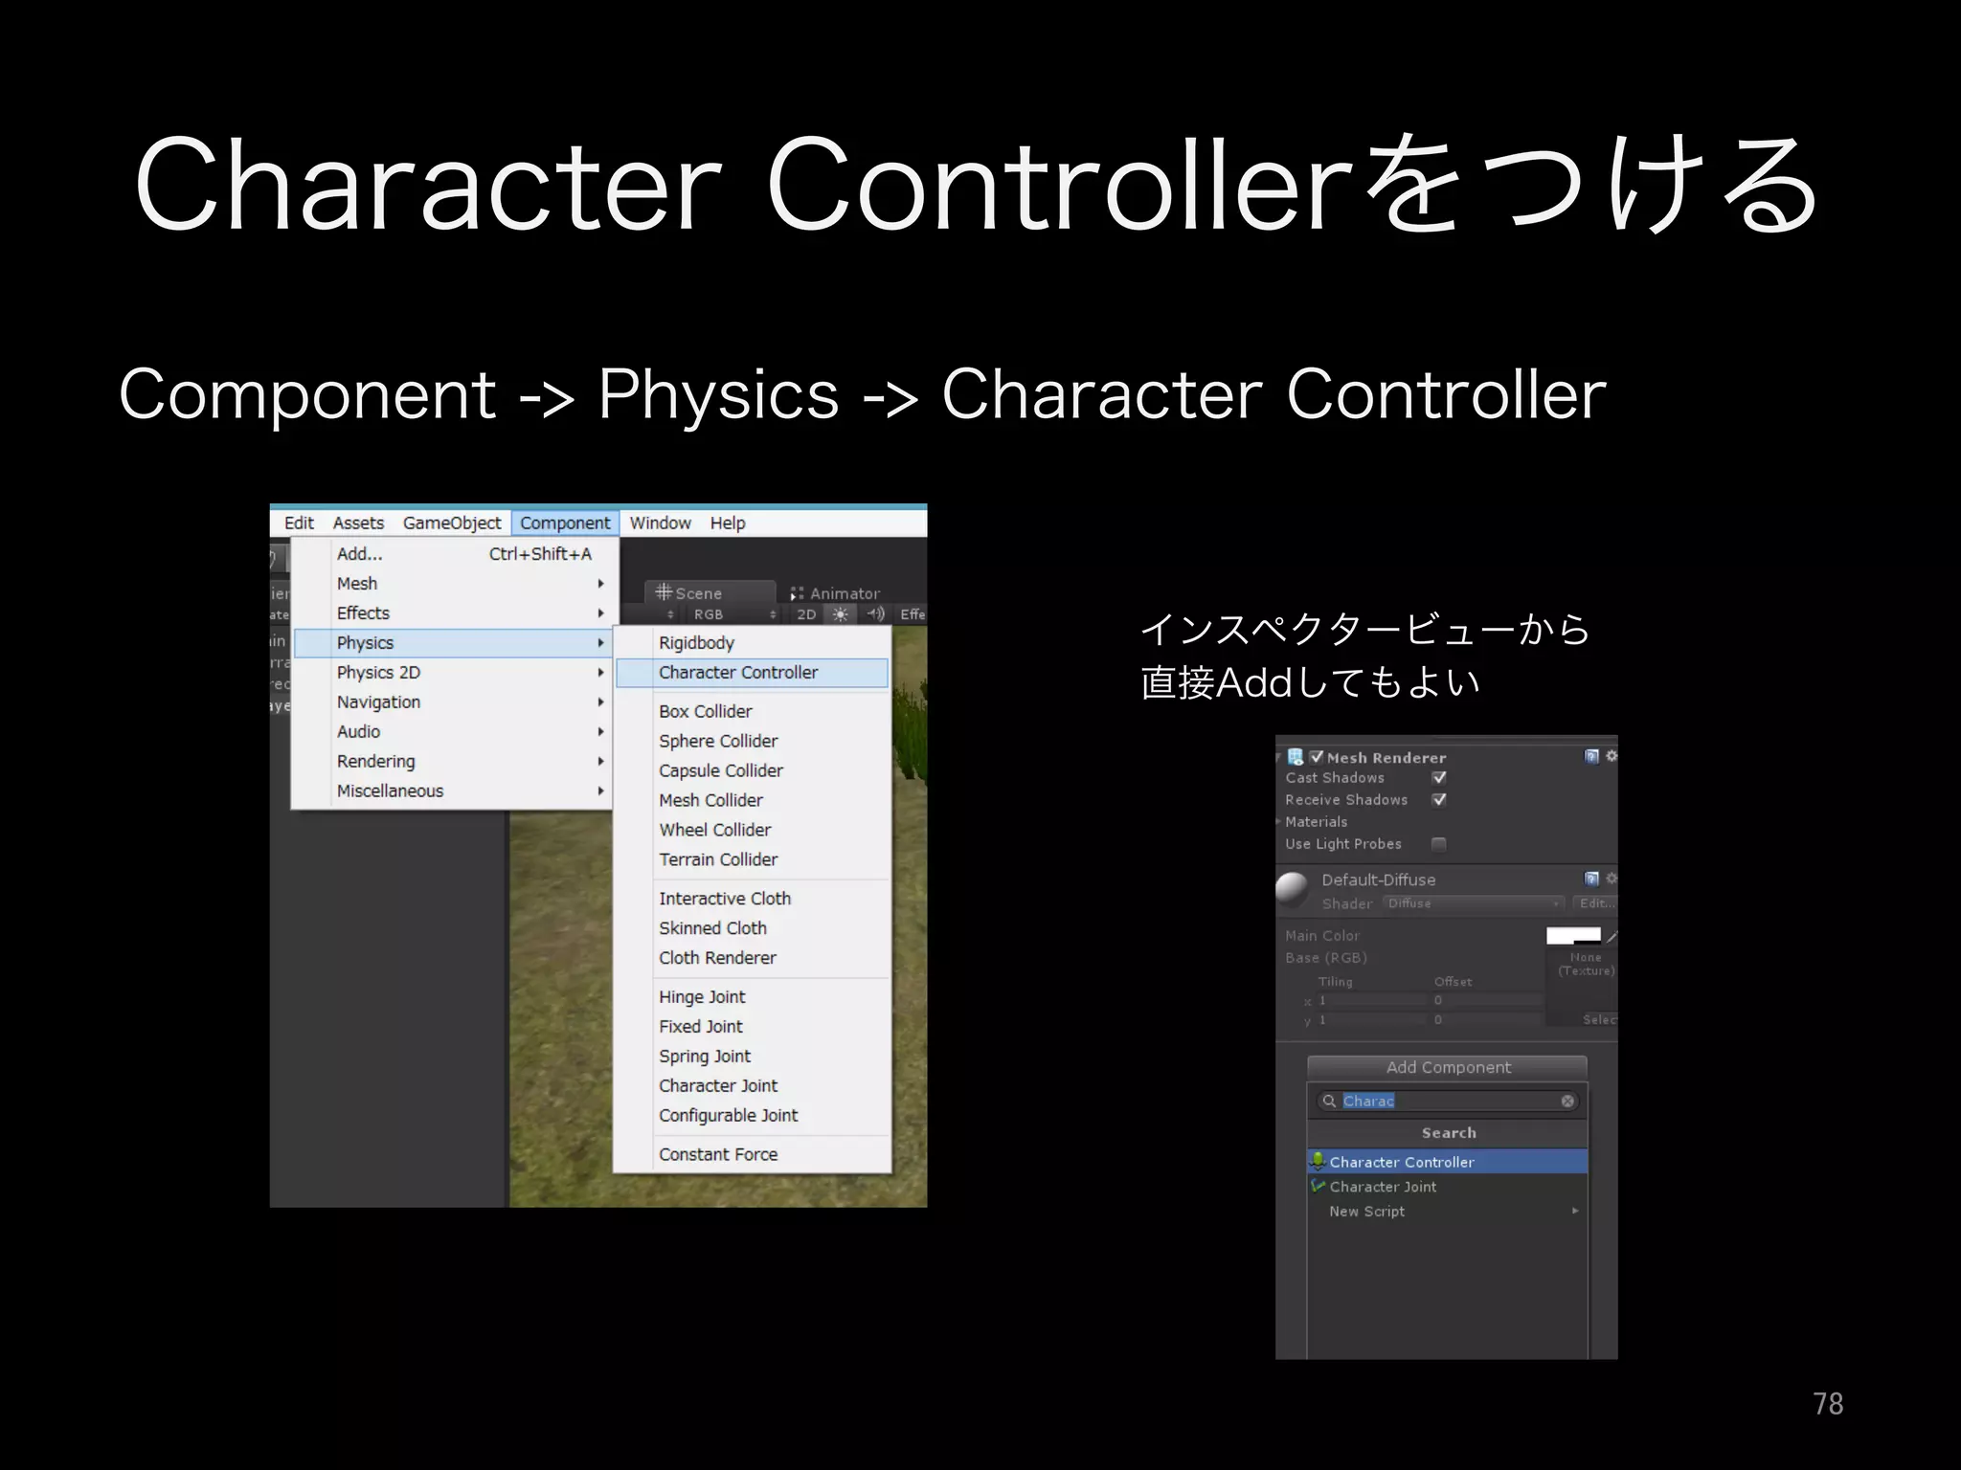Image resolution: width=1961 pixels, height=1470 pixels.
Task: Expand the Audio submenu arrow
Action: pyautogui.click(x=600, y=732)
